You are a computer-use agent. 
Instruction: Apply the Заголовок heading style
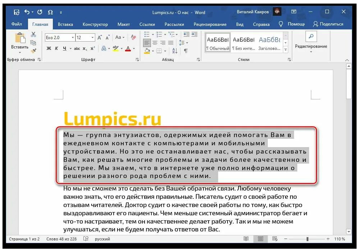point(270,43)
